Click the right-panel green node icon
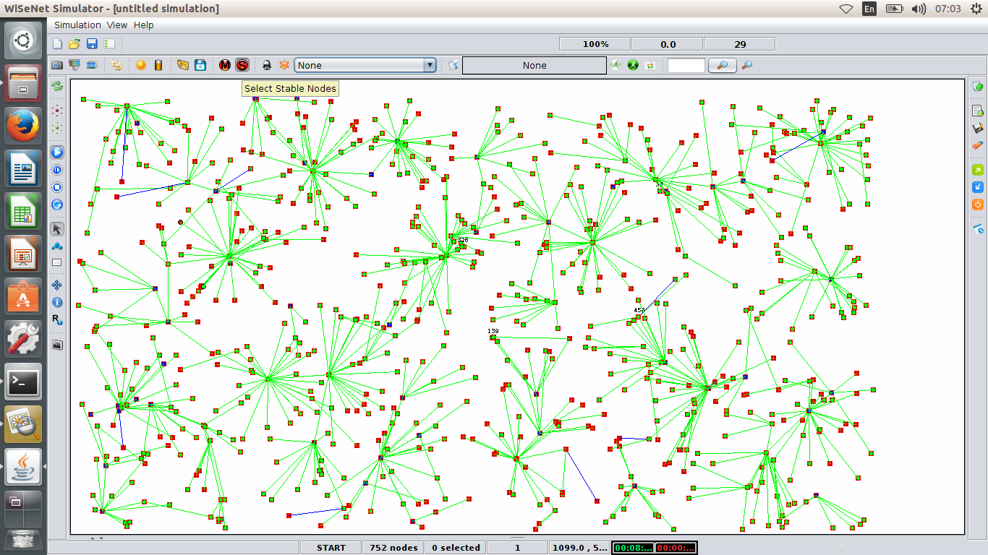This screenshot has width=988, height=555. pyautogui.click(x=978, y=87)
